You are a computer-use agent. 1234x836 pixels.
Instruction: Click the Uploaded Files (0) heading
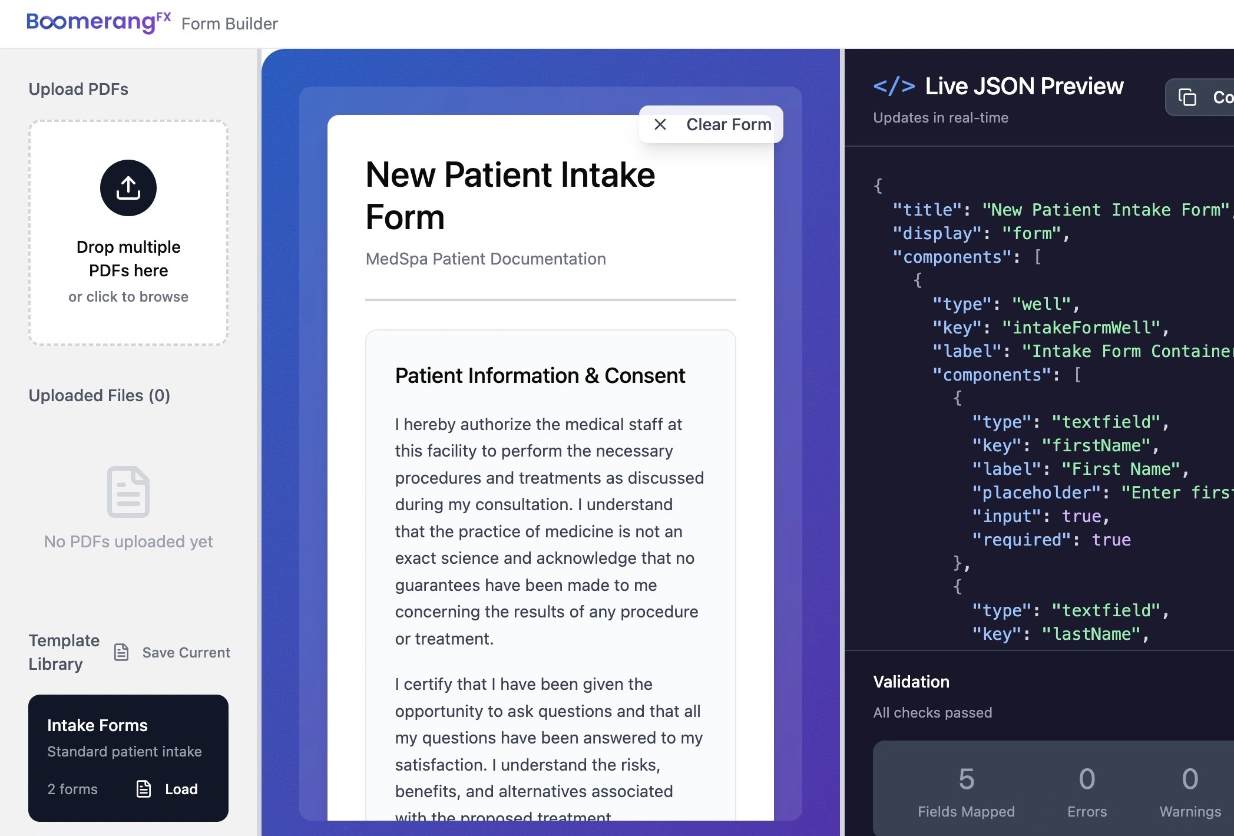click(x=100, y=395)
